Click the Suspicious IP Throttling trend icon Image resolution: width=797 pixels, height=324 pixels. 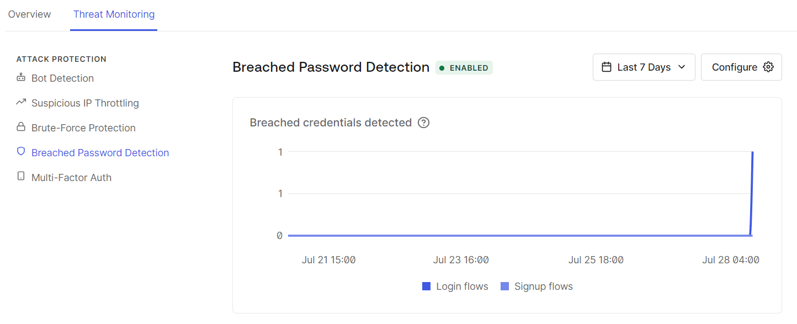pos(21,102)
